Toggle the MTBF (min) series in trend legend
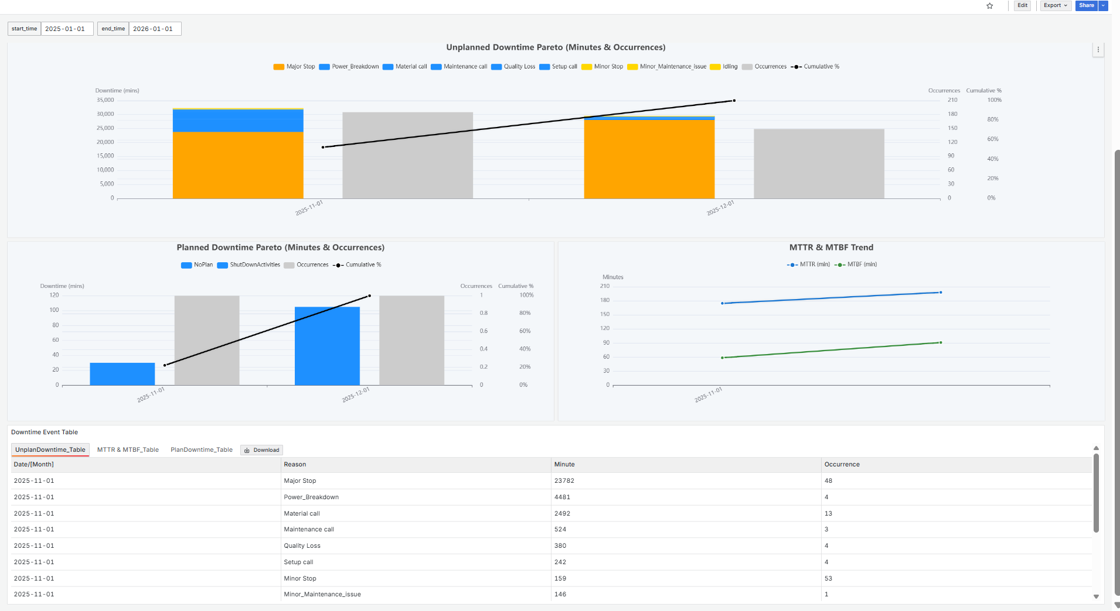 [856, 265]
